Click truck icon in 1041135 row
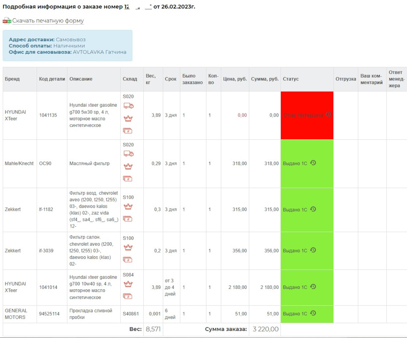 tap(128, 105)
